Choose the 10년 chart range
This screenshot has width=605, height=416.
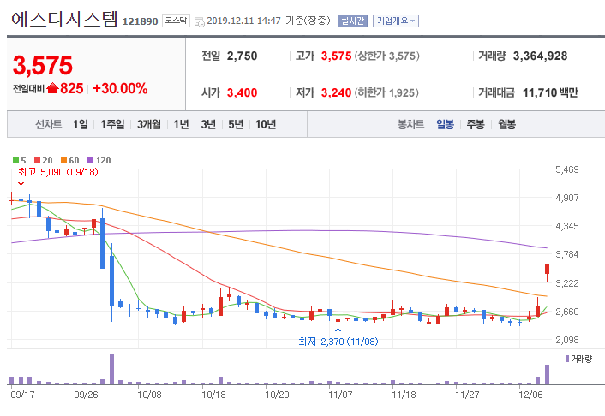(x=266, y=124)
